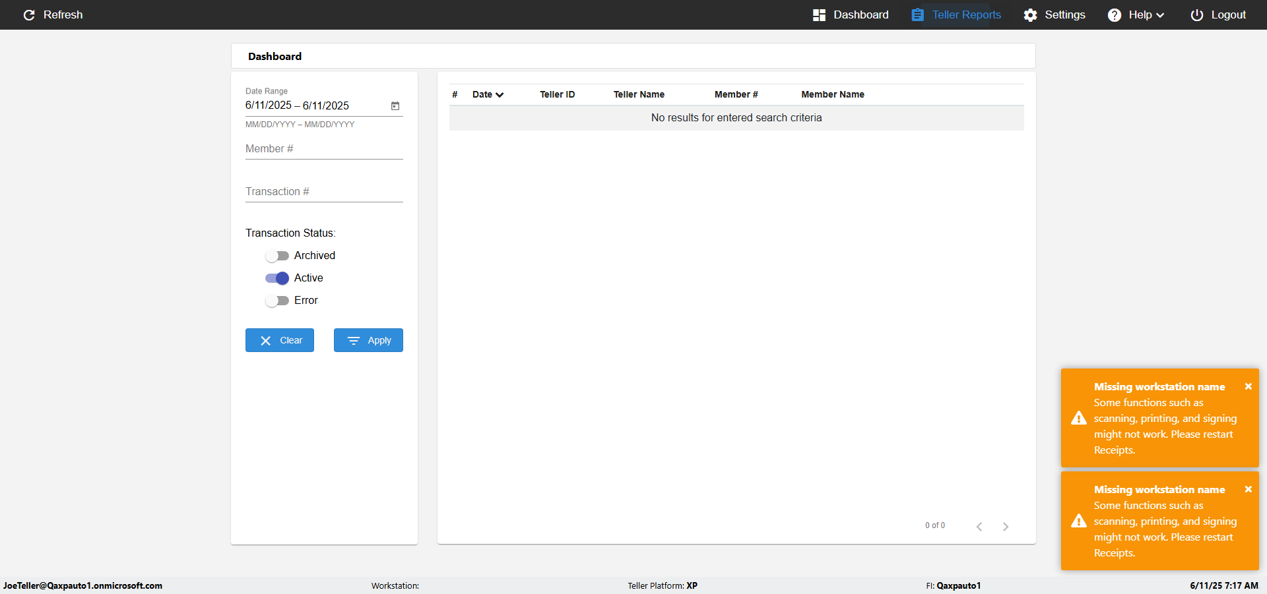Viewport: 1267px width, 594px height.
Task: Select Logout in the top bar
Action: [x=1218, y=15]
